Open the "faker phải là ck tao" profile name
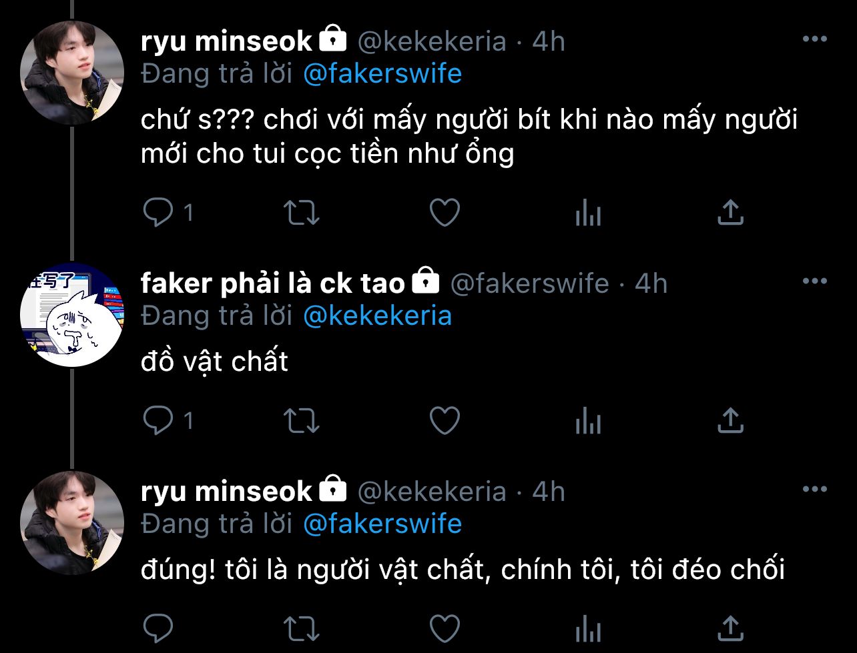The height and width of the screenshot is (653, 857). coord(272,283)
